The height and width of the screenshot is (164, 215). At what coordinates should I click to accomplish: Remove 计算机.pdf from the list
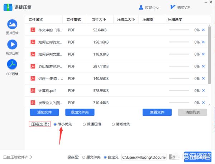(x=203, y=90)
